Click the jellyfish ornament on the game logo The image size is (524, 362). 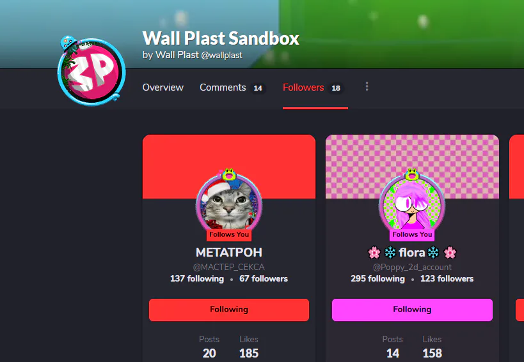point(68,43)
